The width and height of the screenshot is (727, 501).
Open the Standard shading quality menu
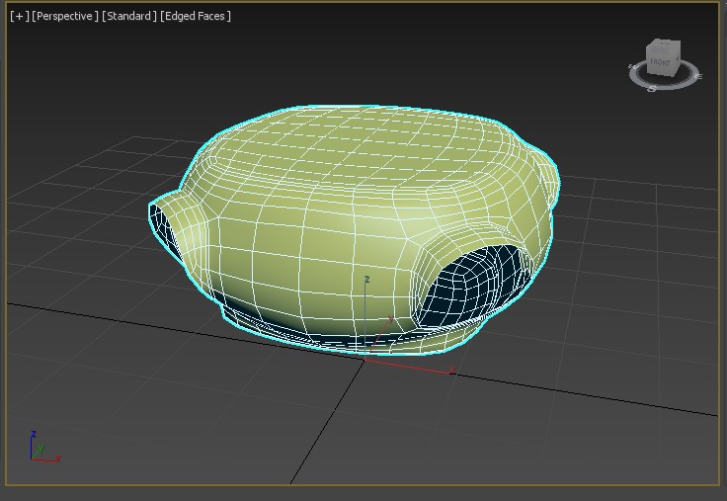[129, 16]
